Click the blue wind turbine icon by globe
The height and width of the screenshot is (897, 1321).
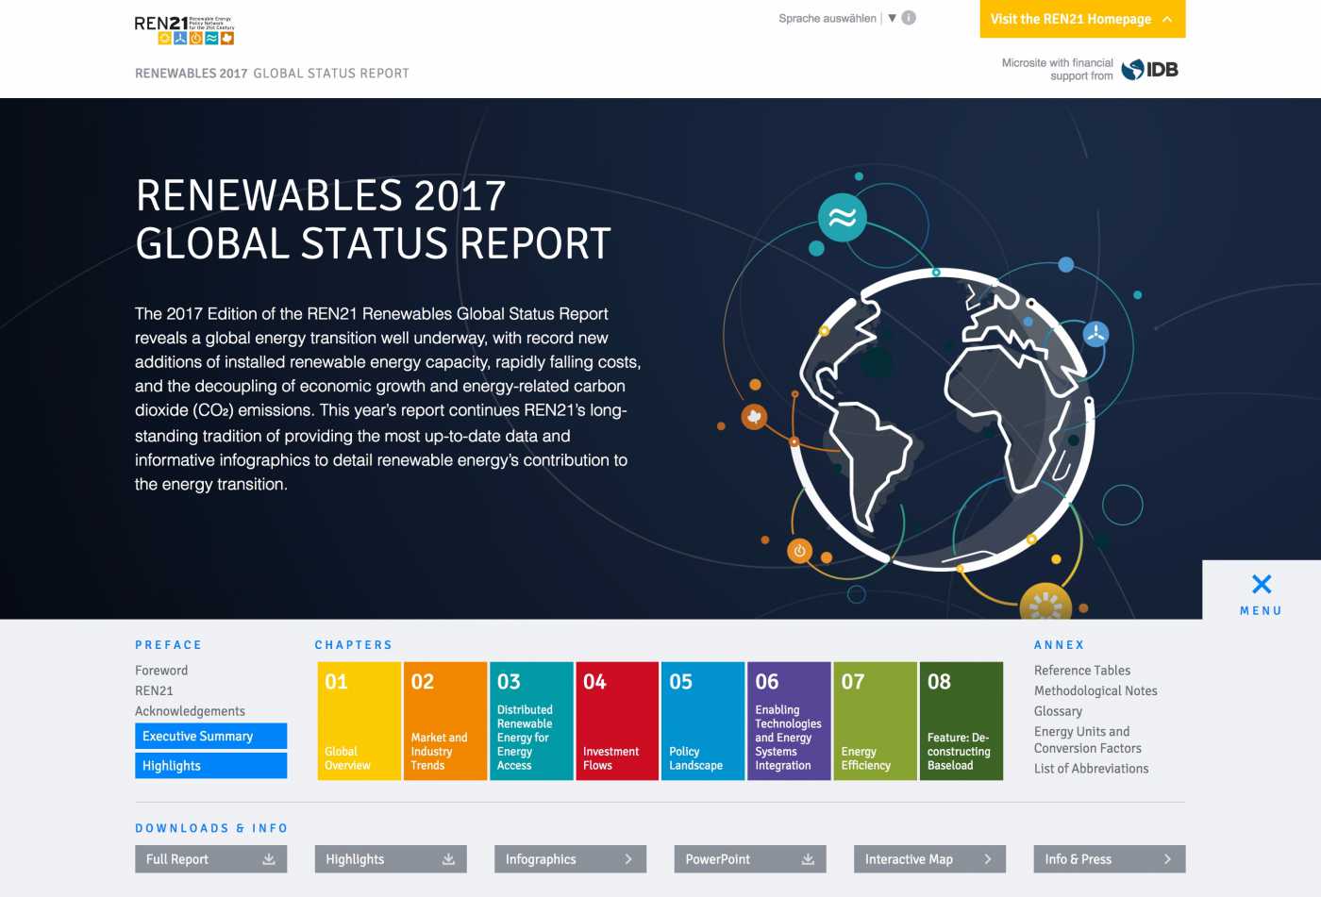click(x=1095, y=334)
